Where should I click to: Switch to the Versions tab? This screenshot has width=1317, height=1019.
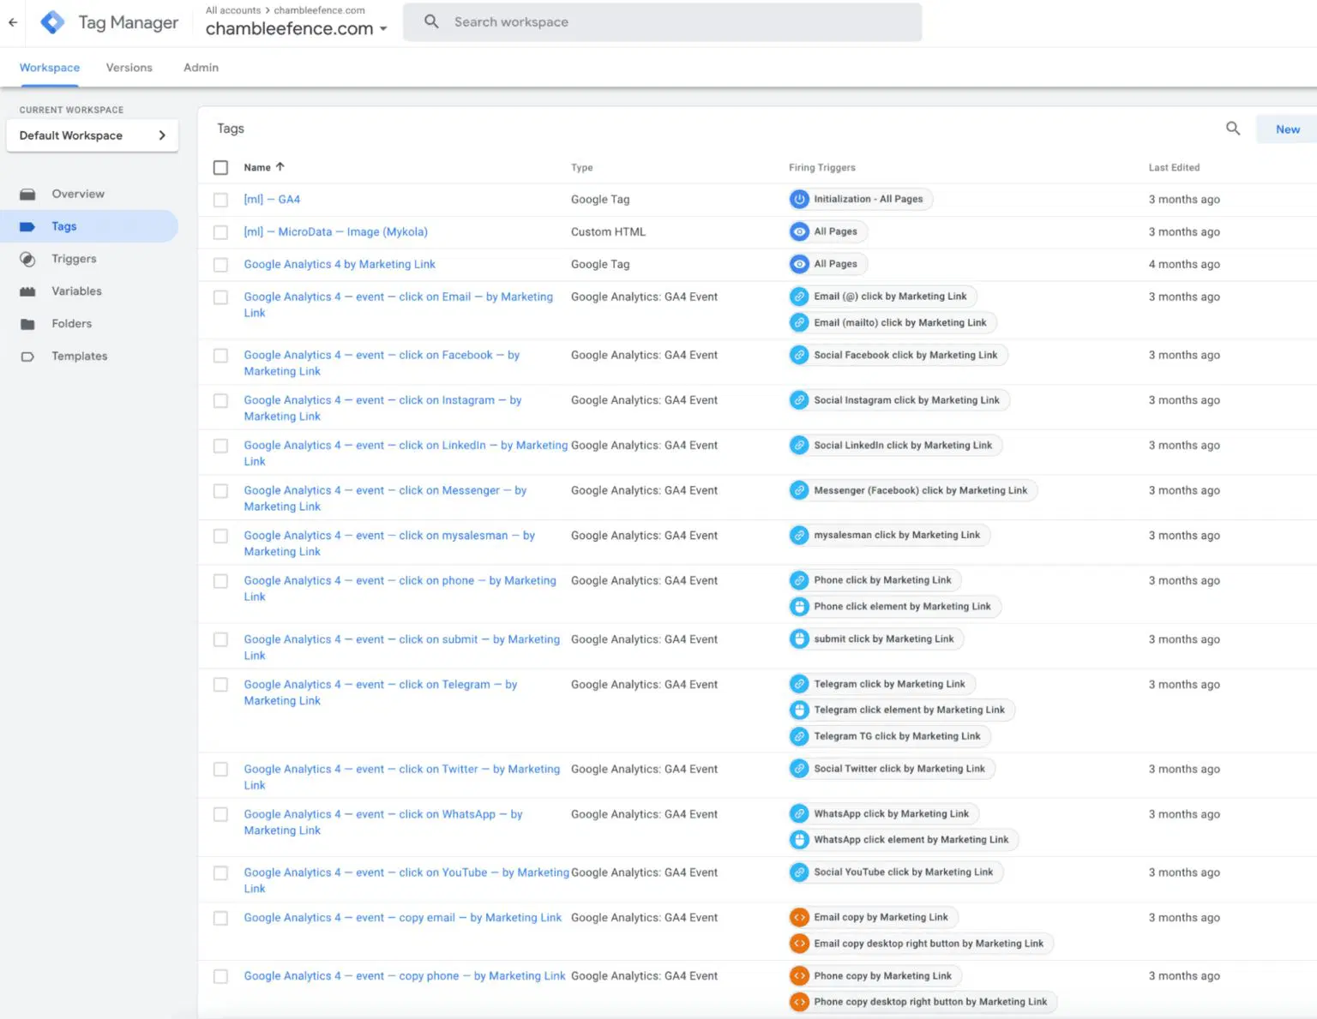click(129, 68)
